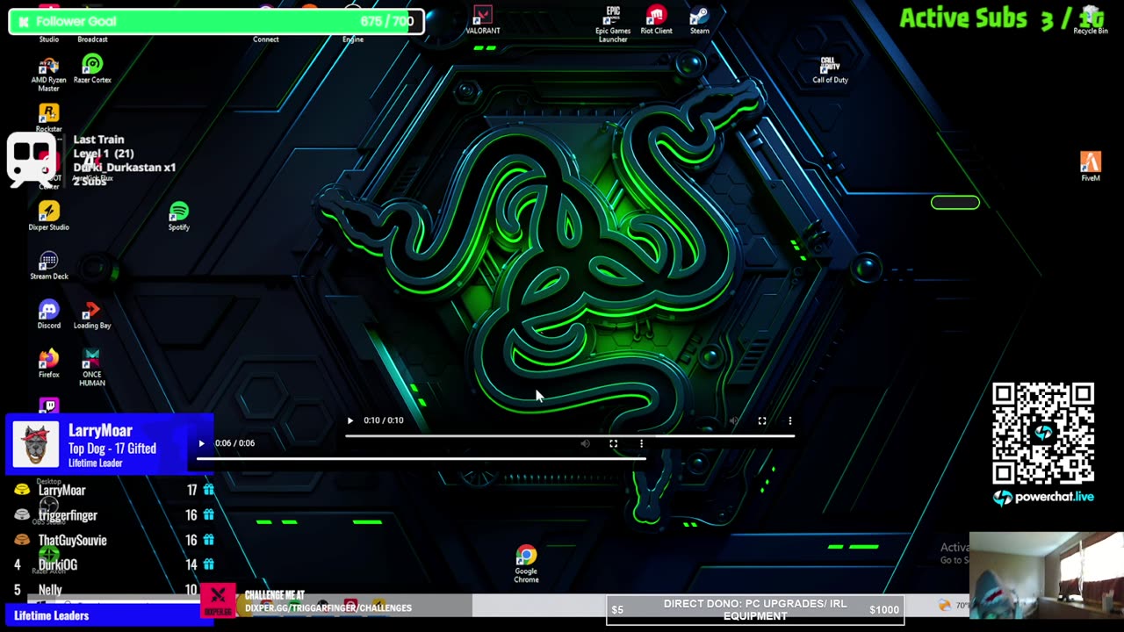1124x632 pixels.
Task: Click the green Follower Goal progress bar
Action: [x=217, y=21]
